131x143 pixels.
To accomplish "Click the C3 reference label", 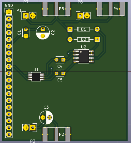I will click(x=46, y=107).
